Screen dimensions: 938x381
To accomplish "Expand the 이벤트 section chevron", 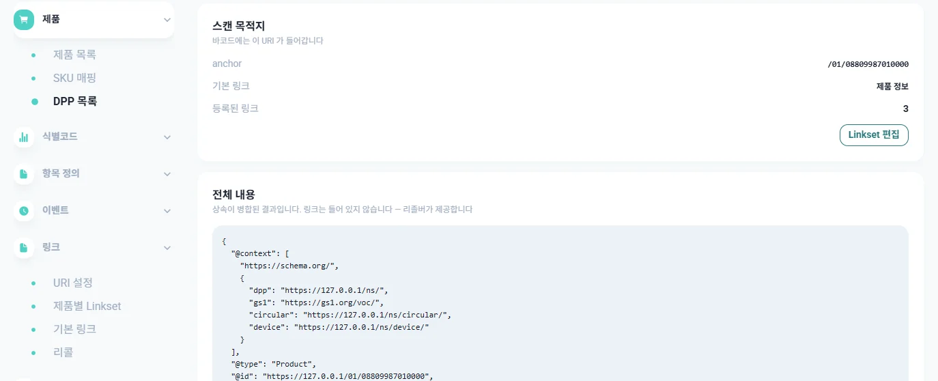I will point(167,211).
